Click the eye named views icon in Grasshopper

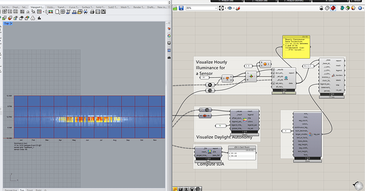tap(230, 8)
